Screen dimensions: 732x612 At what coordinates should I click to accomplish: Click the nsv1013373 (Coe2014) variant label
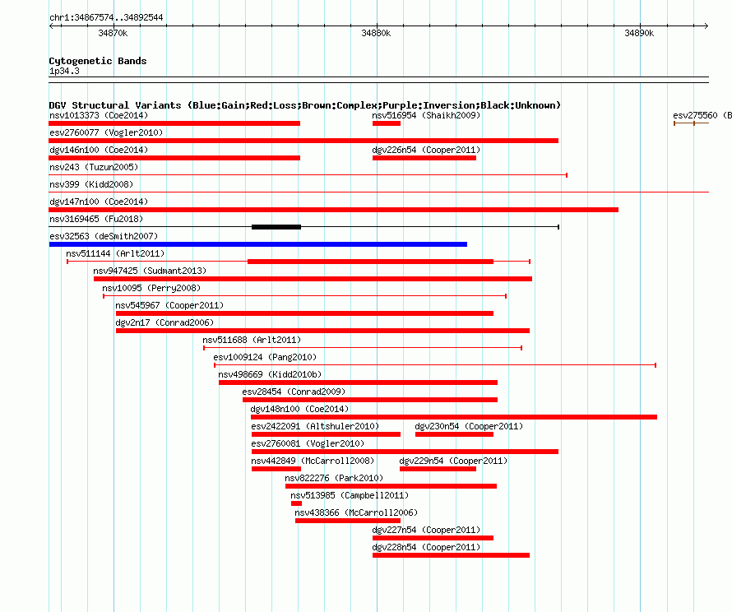(99, 115)
